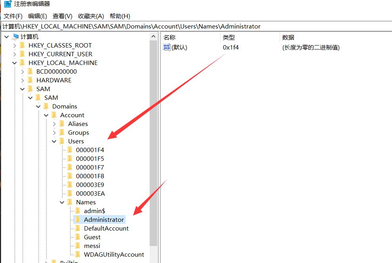Select the 000003E9 user key
The image size is (392, 263).
(89, 185)
